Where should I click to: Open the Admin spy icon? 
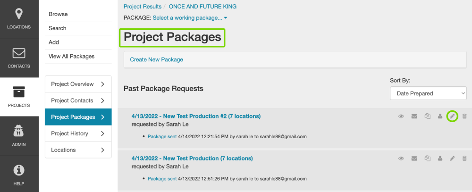tap(19, 132)
